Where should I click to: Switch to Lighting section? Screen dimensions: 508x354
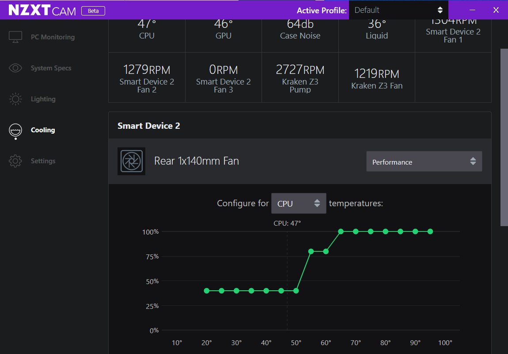43,99
